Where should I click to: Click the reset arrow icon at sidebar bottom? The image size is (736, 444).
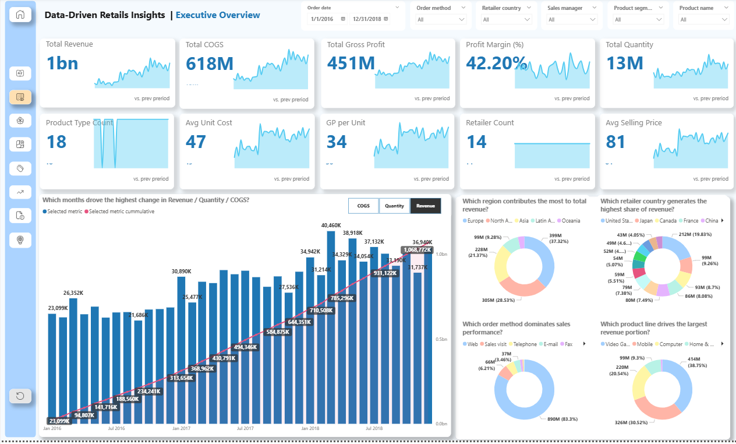[x=20, y=396]
